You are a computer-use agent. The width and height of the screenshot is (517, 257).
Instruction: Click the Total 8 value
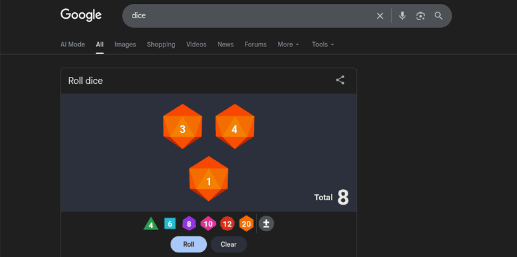[332, 198]
